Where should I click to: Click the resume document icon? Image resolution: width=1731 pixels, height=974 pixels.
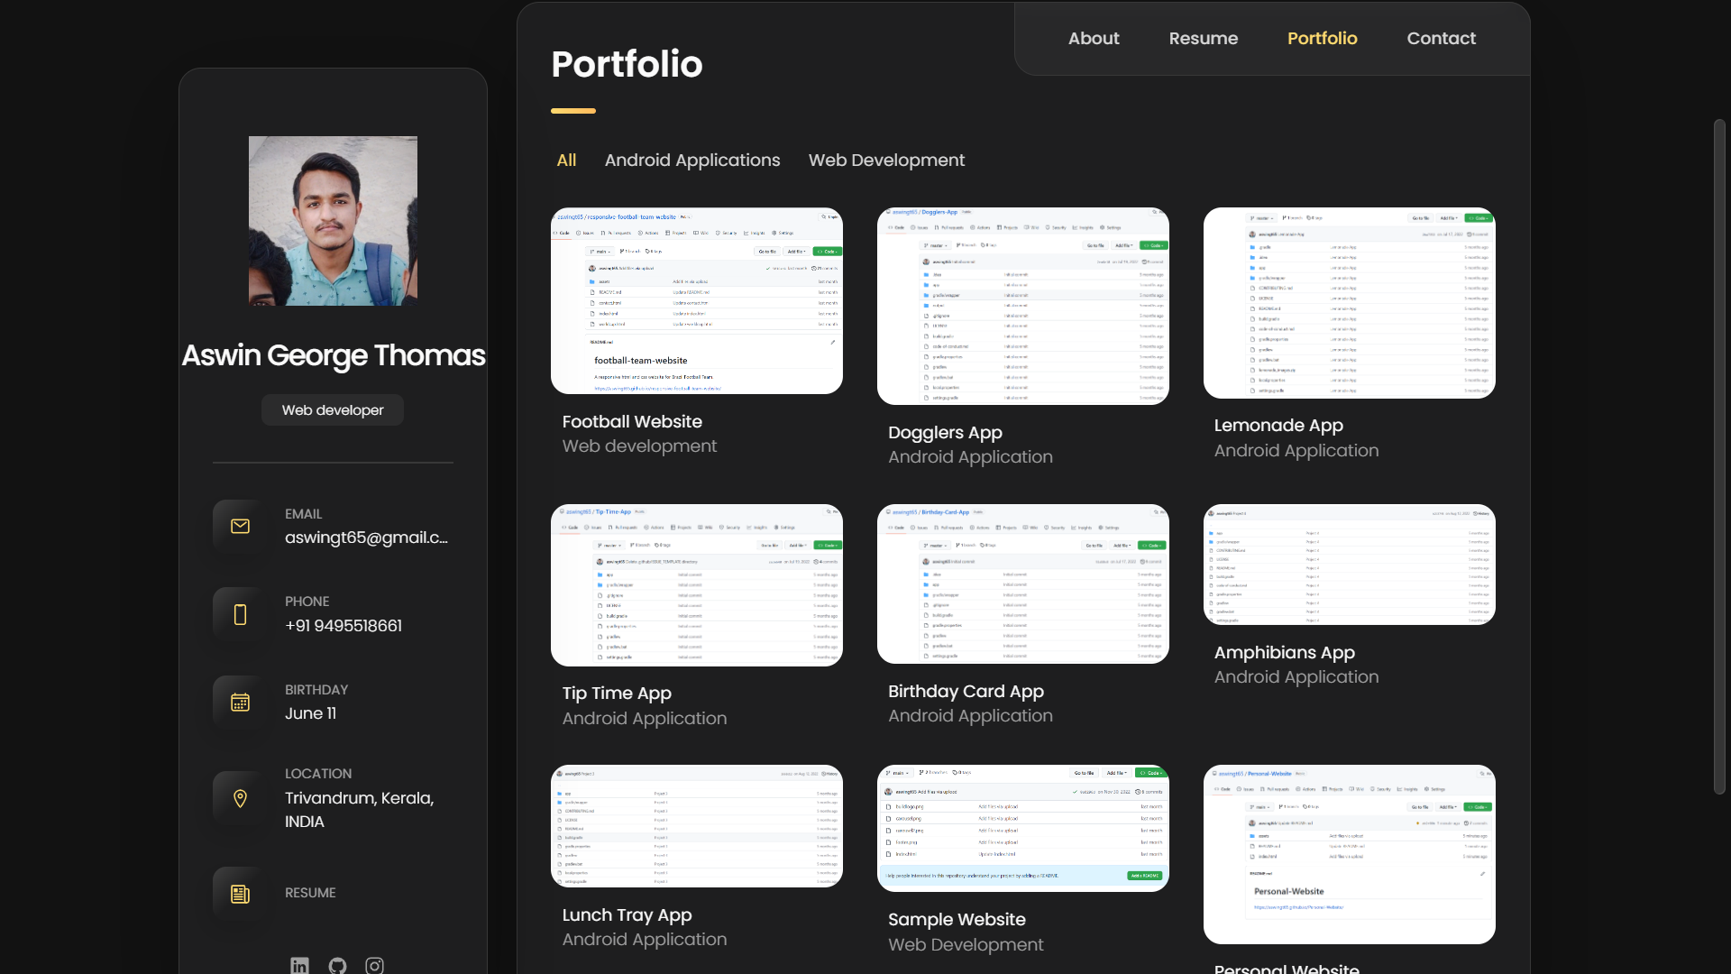(240, 894)
